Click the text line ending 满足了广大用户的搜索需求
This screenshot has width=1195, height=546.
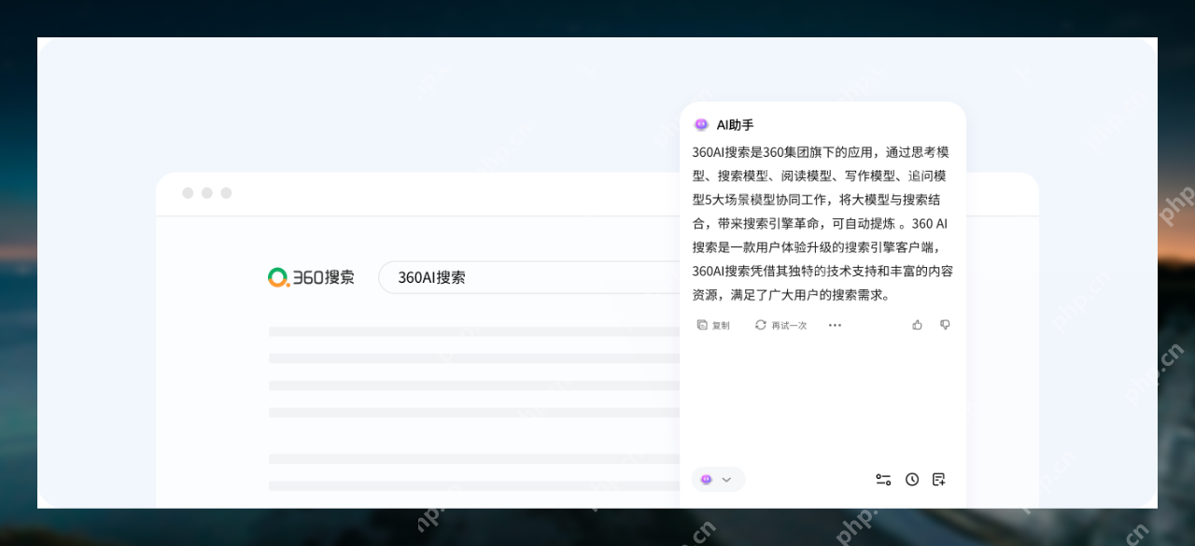click(791, 295)
